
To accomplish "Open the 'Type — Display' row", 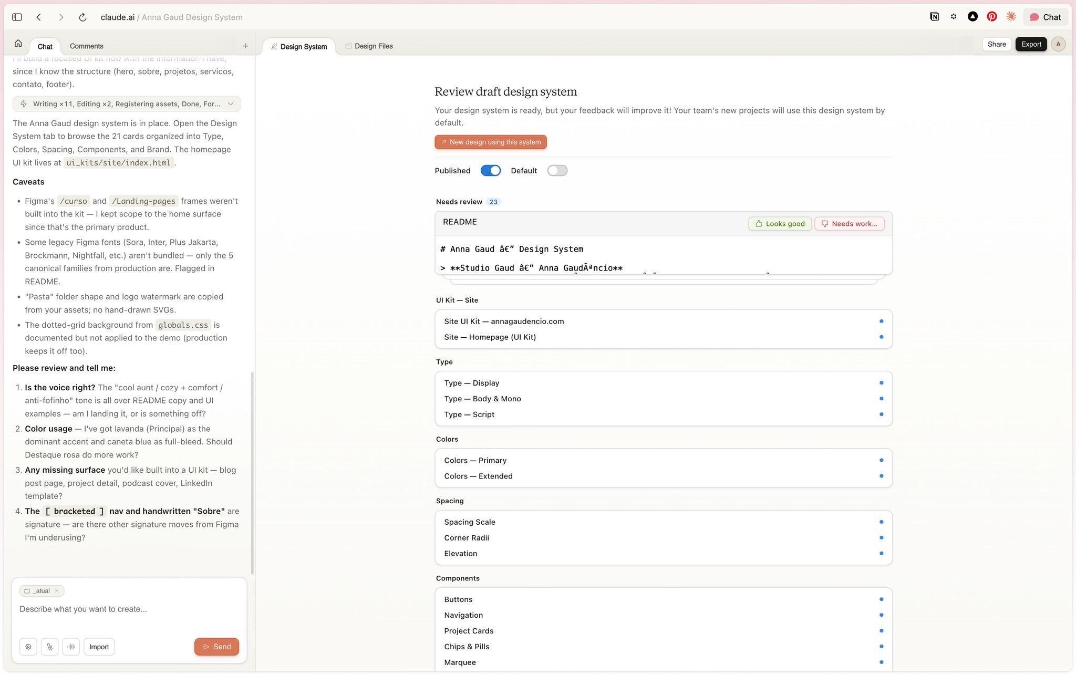I will pyautogui.click(x=663, y=383).
